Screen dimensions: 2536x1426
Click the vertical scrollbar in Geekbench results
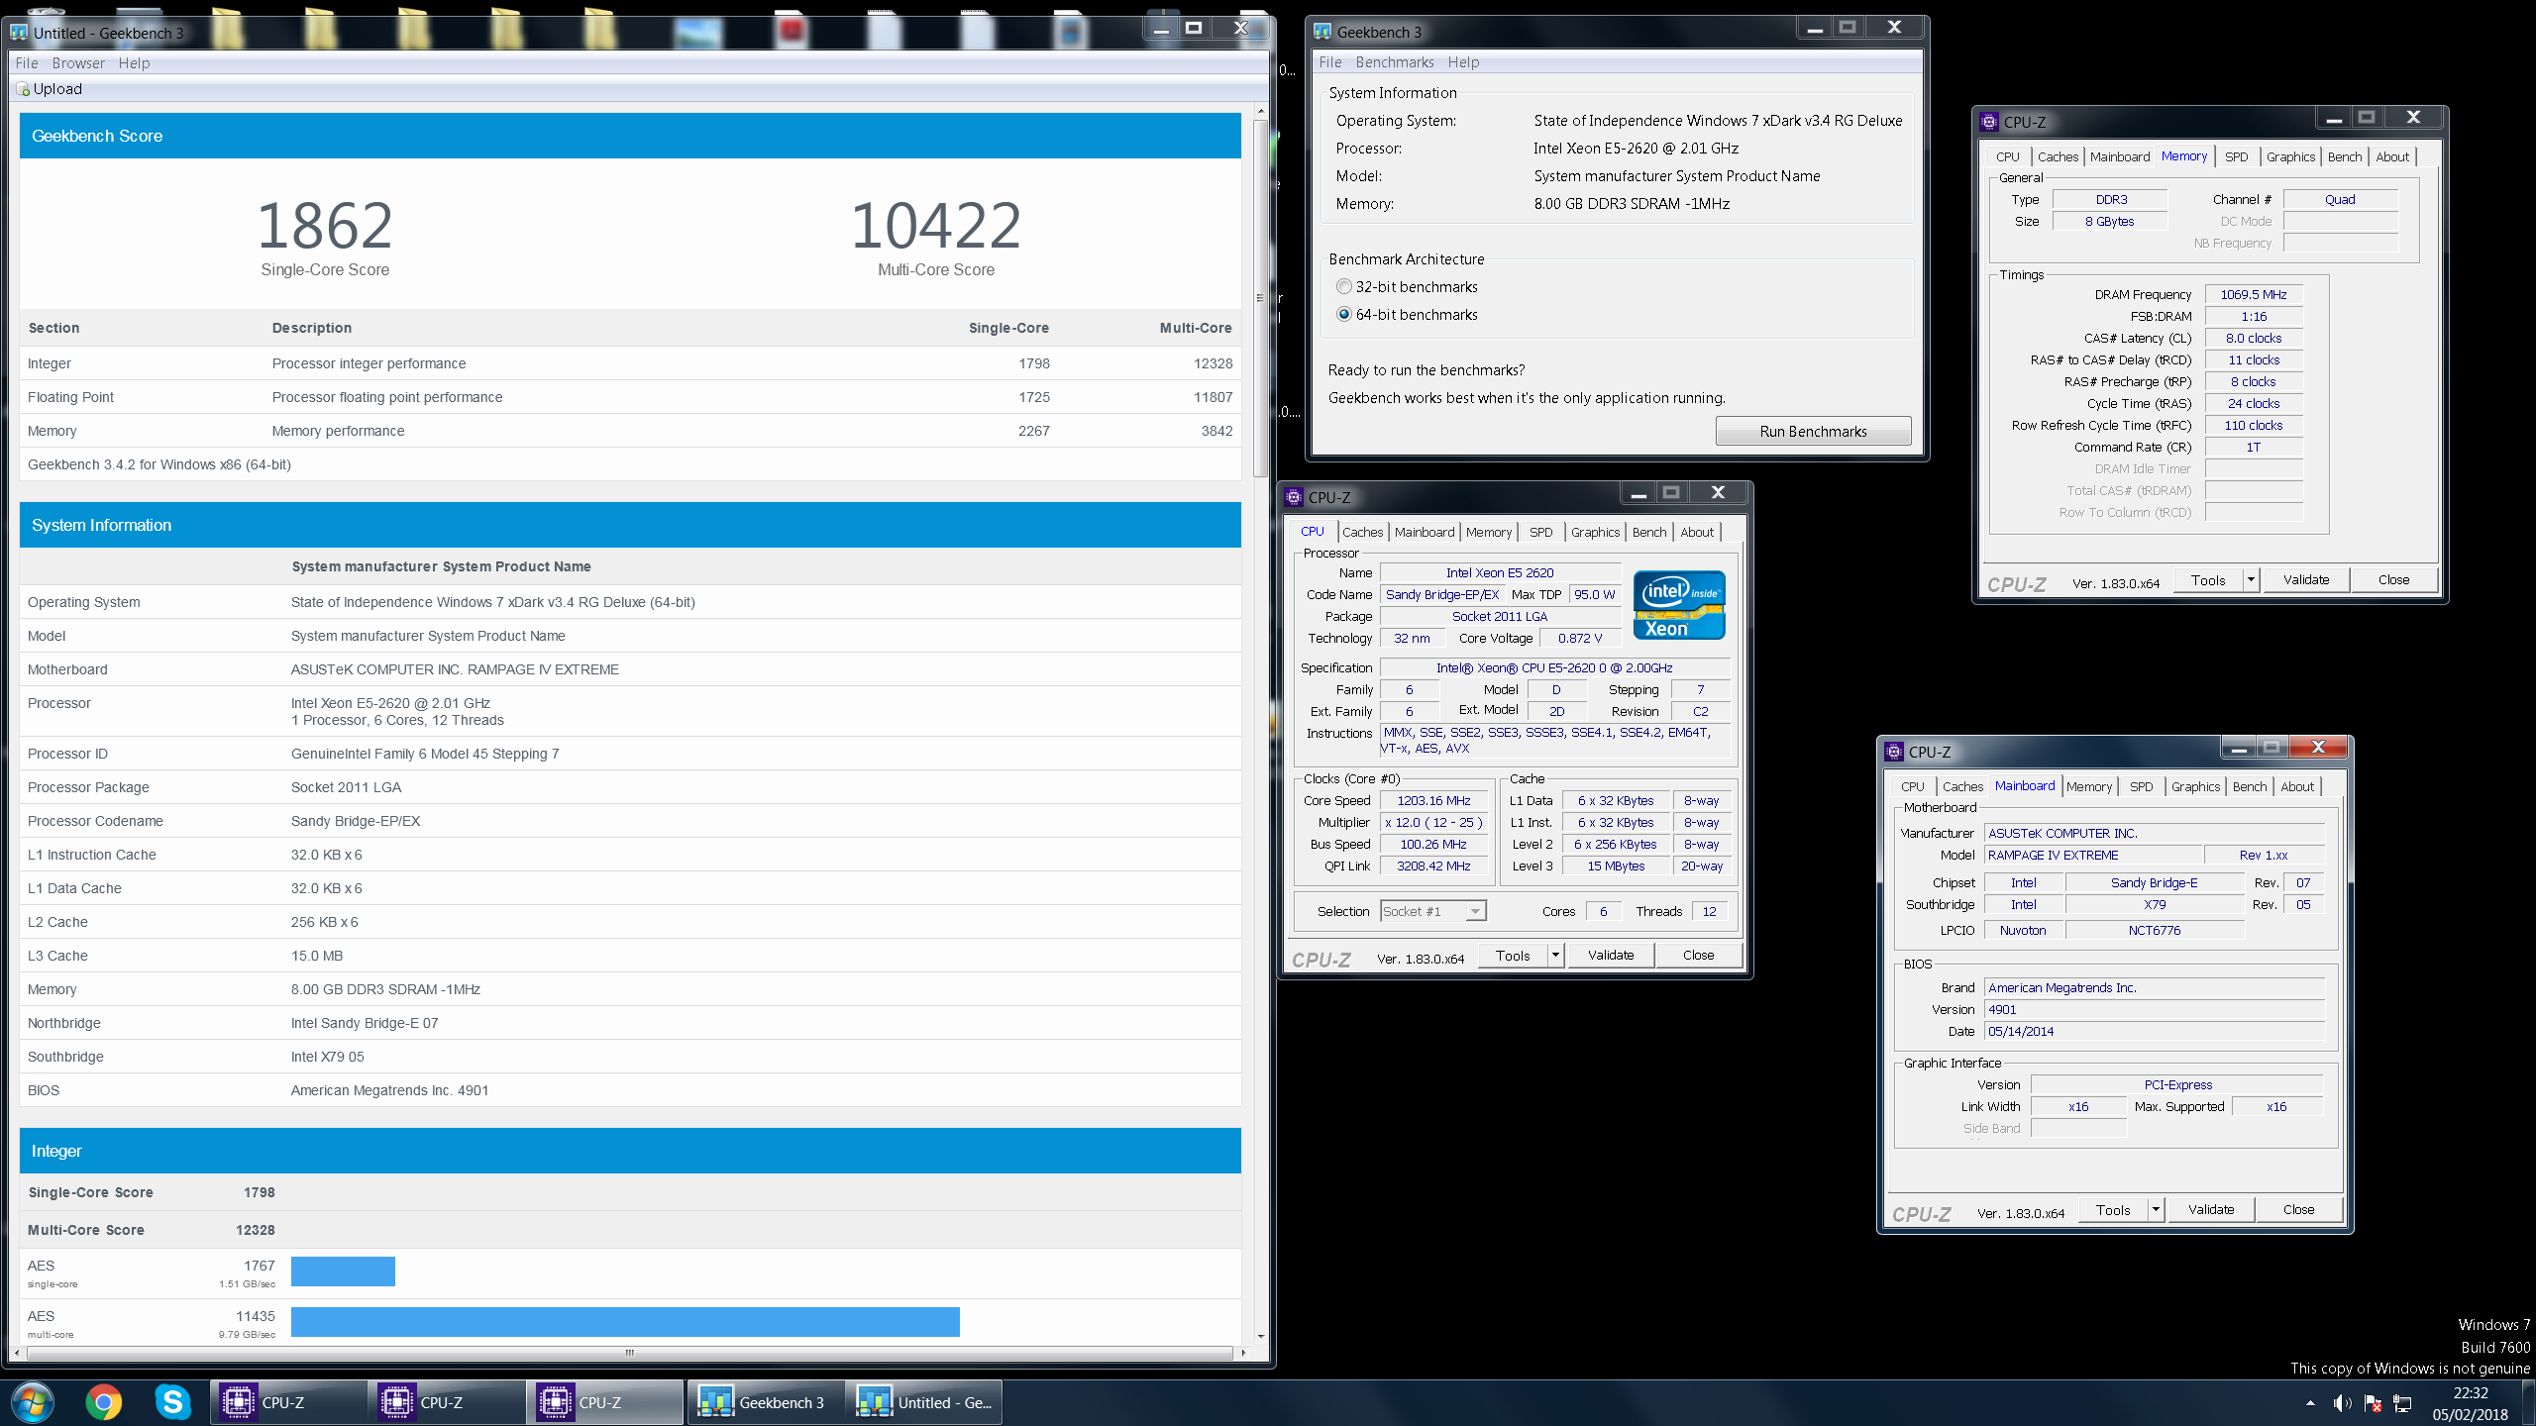point(1260,297)
